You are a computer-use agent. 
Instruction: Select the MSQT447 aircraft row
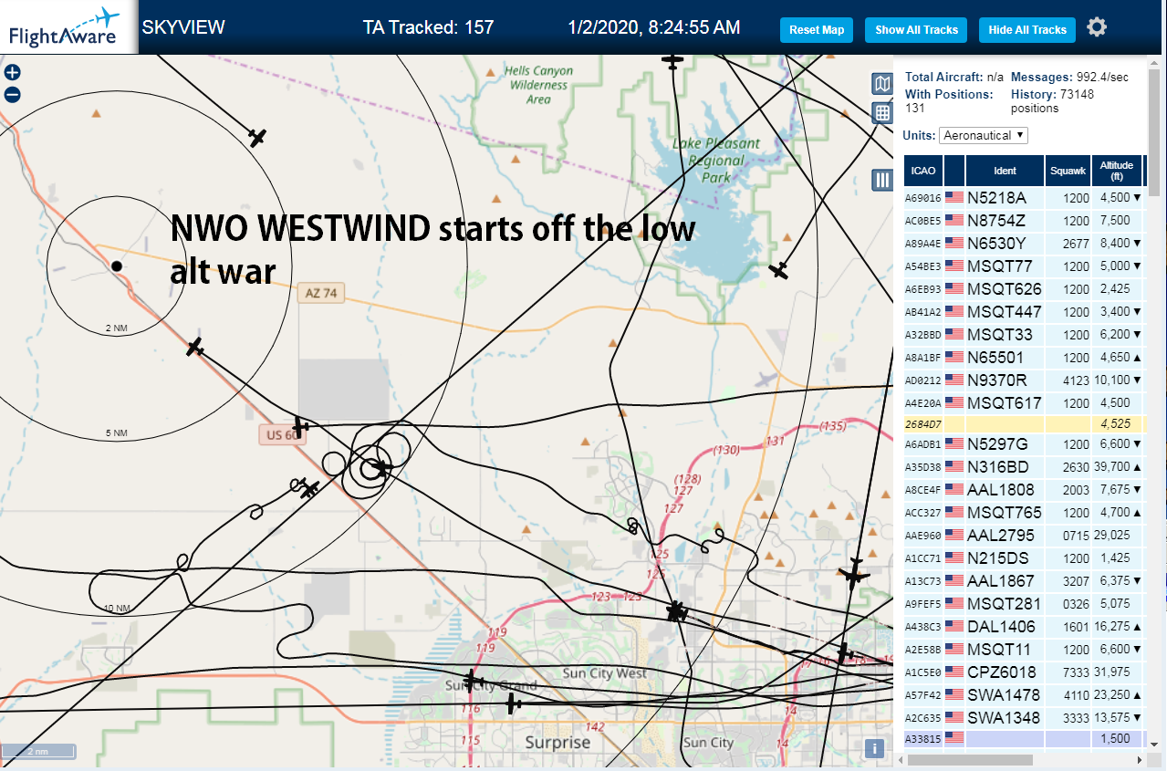1025,311
